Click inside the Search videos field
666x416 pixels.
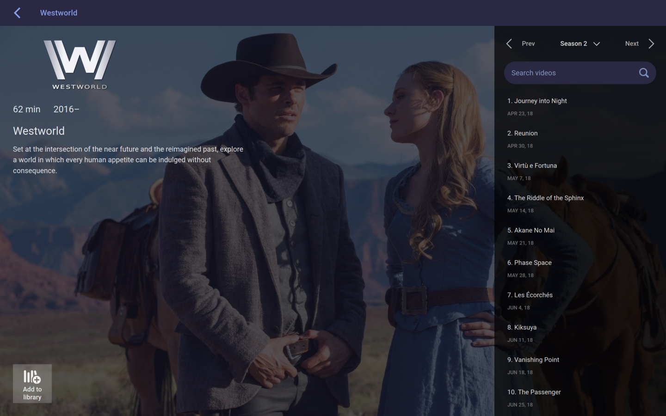571,73
